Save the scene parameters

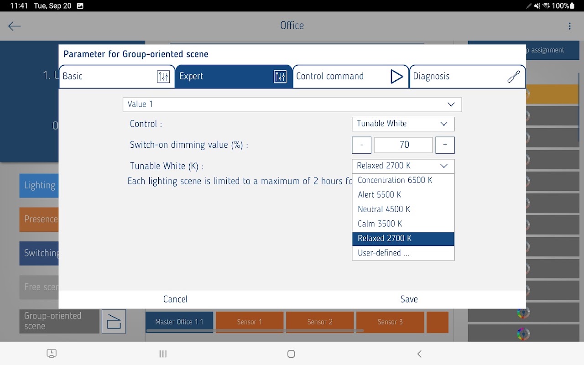(x=409, y=299)
